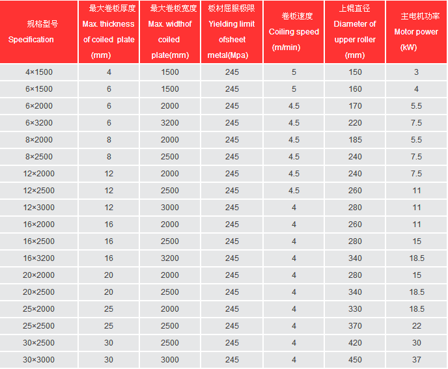Click the Specification column header
Image resolution: width=448 pixels, height=369 pixels.
tap(39, 32)
